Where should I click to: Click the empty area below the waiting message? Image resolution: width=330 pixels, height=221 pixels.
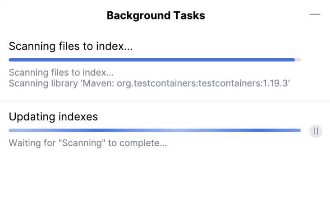pyautogui.click(x=165, y=185)
